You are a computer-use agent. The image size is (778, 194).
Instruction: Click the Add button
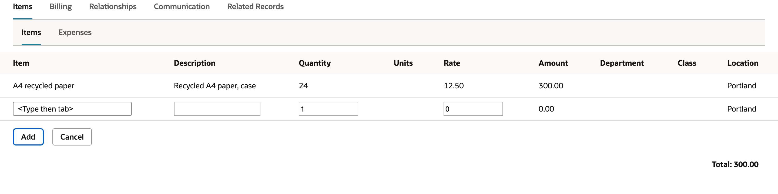(28, 137)
